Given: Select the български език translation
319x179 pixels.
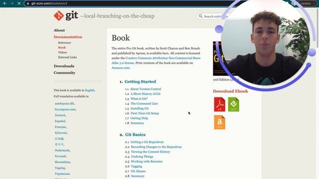Looking at the screenshot, I should point(65,109).
